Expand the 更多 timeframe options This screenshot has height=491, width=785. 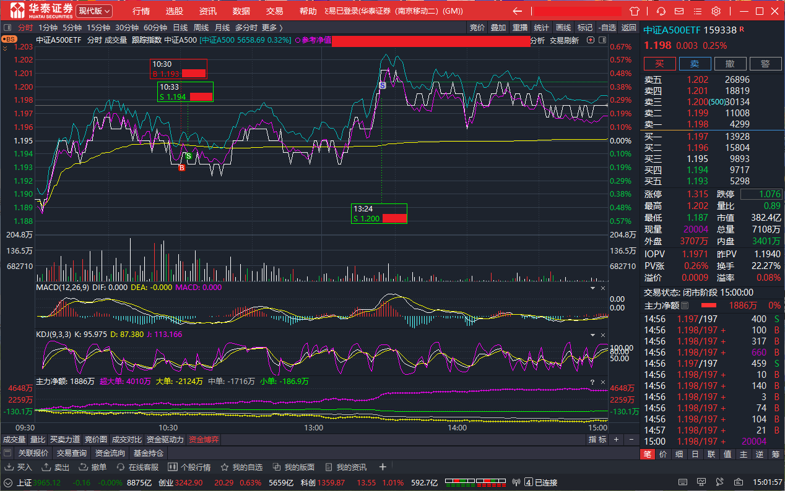(x=272, y=27)
